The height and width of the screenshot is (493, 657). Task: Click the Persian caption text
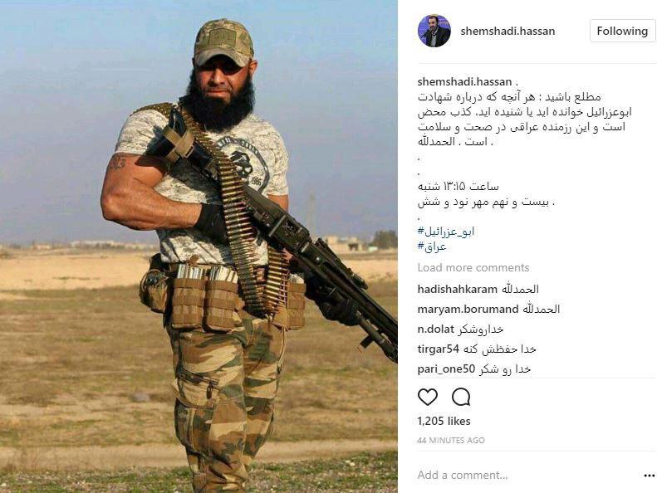524,120
